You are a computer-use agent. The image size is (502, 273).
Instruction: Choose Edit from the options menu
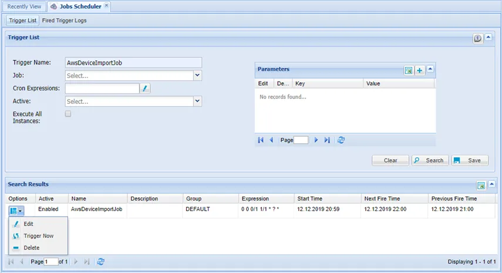pos(38,224)
